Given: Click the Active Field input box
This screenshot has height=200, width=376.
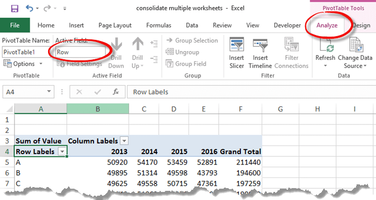Looking at the screenshot, I should pyautogui.click(x=80, y=52).
